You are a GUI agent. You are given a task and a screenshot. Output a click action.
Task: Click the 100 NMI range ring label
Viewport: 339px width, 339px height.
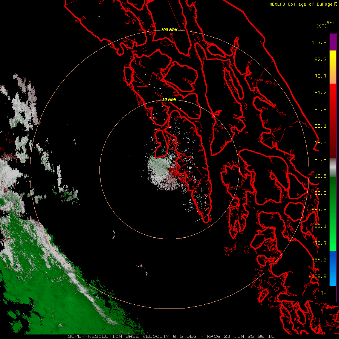[x=169, y=30]
